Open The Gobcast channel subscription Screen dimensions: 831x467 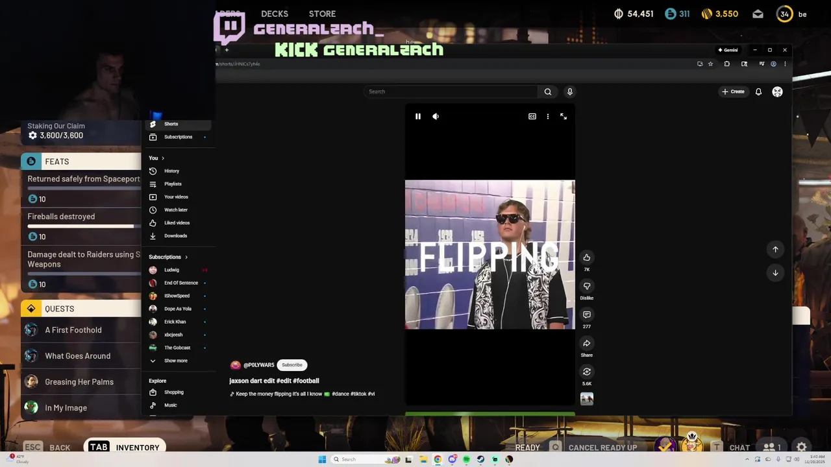pos(177,348)
